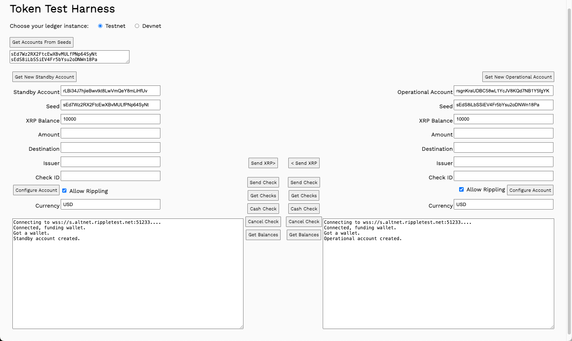
Task: Toggle Allow Rippling for the Operational account
Action: click(x=461, y=189)
